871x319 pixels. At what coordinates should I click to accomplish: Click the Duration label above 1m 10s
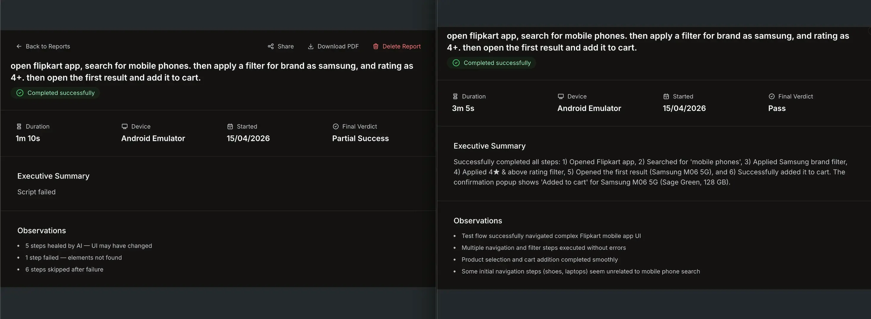pyautogui.click(x=38, y=127)
